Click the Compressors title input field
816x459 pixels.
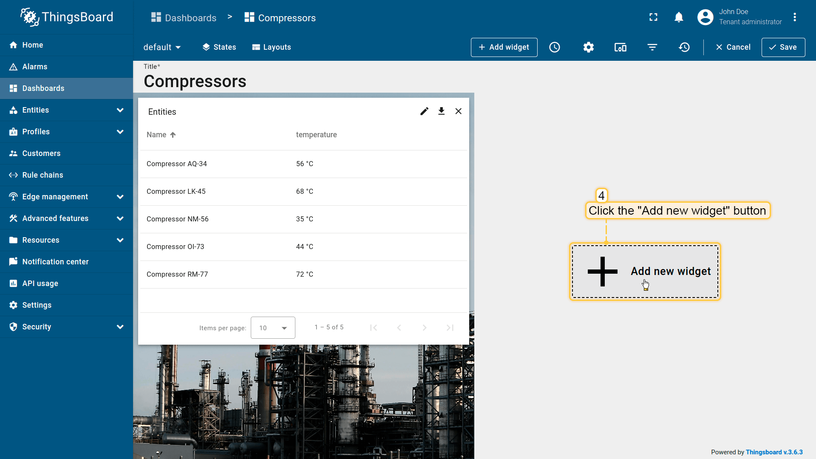click(195, 82)
